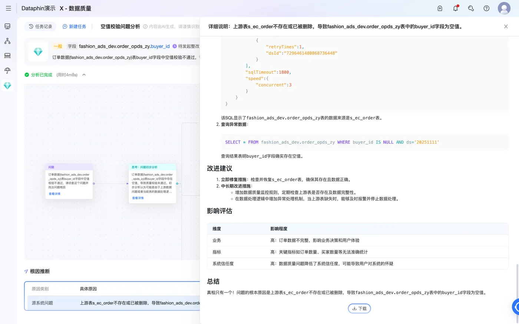Open the first sidebar monitor icon
This screenshot has width=519, height=324.
[x=7, y=26]
